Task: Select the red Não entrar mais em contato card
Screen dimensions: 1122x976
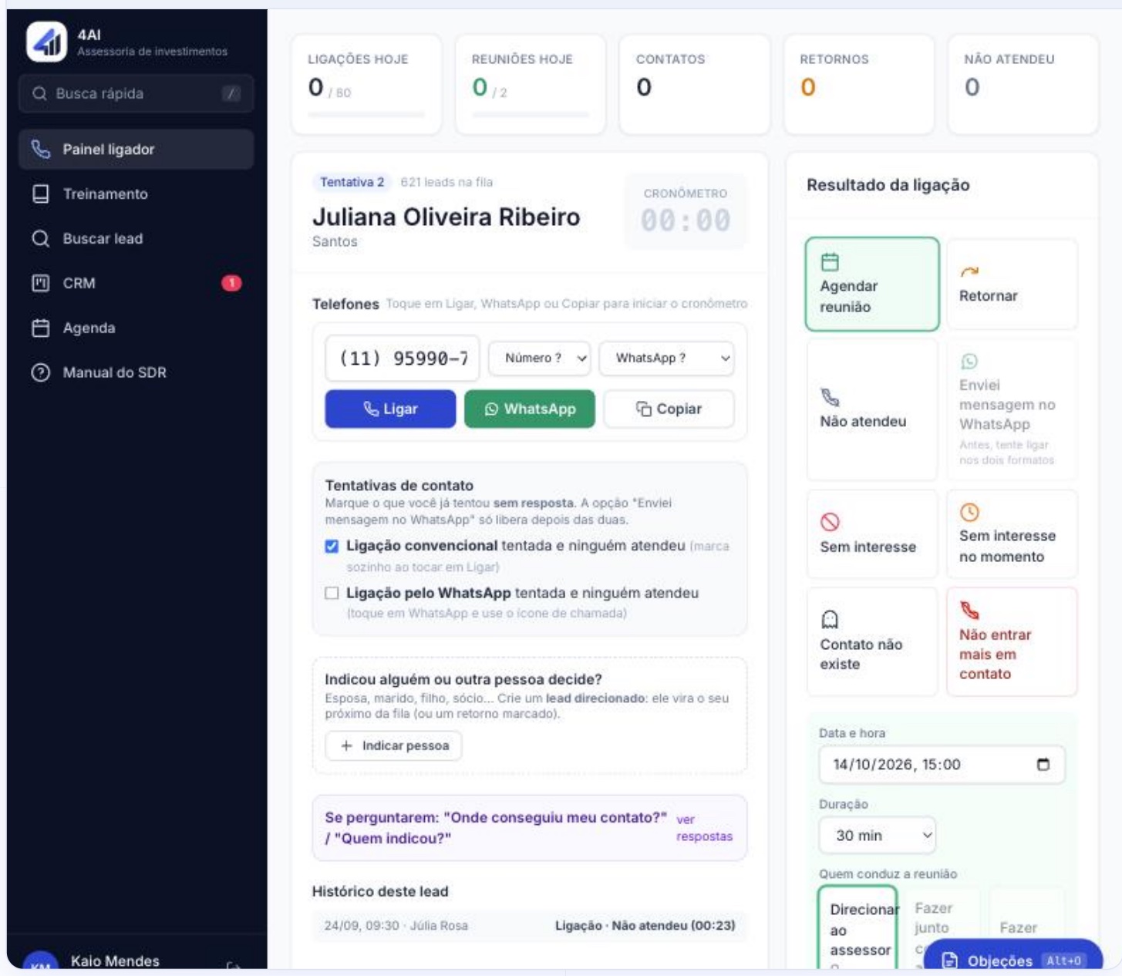Action: 1012,641
